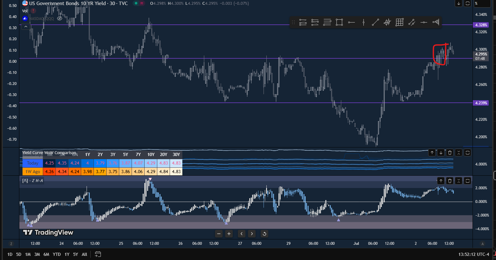Click the Vol indicator error warning icon

(33, 11)
